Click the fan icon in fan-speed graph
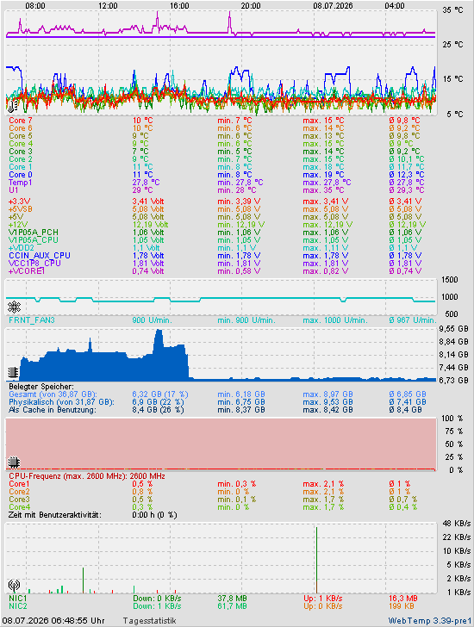 click(x=14, y=307)
